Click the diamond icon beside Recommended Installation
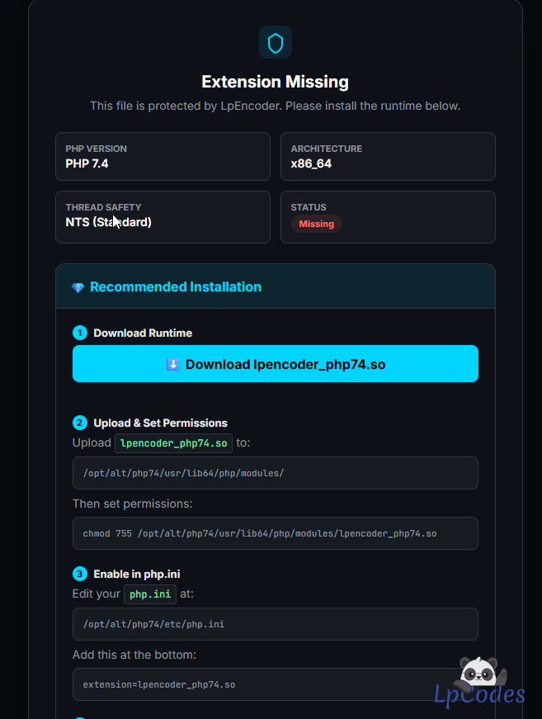This screenshot has height=719, width=542. 78,287
